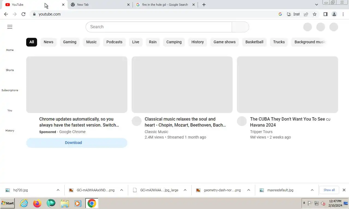Open the Tripper Tours channel link

pyautogui.click(x=261, y=132)
